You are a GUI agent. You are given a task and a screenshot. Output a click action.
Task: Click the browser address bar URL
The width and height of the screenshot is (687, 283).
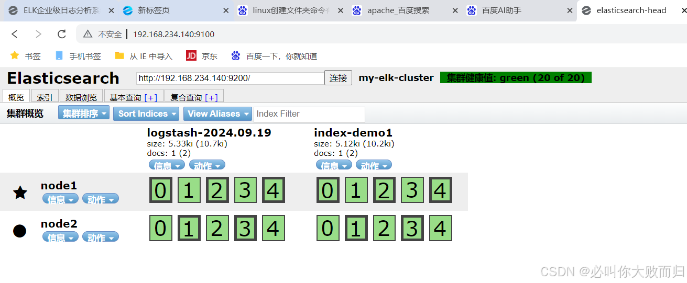coord(173,35)
